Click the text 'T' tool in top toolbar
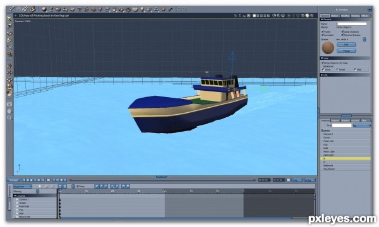Screen dimensions: 379x227 [x=80, y=9]
